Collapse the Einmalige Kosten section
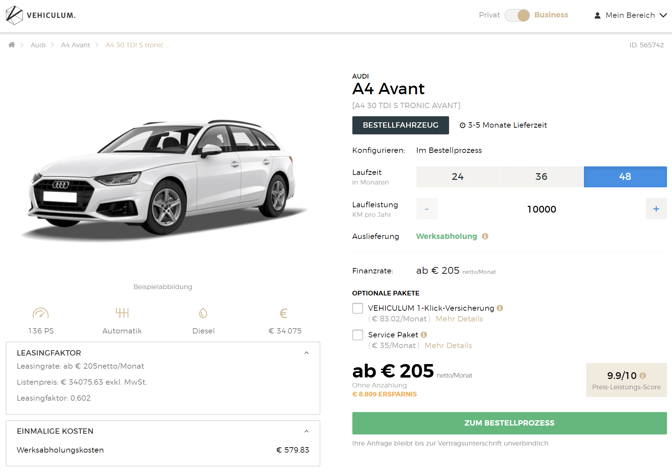This screenshot has height=470, width=672. point(306,431)
